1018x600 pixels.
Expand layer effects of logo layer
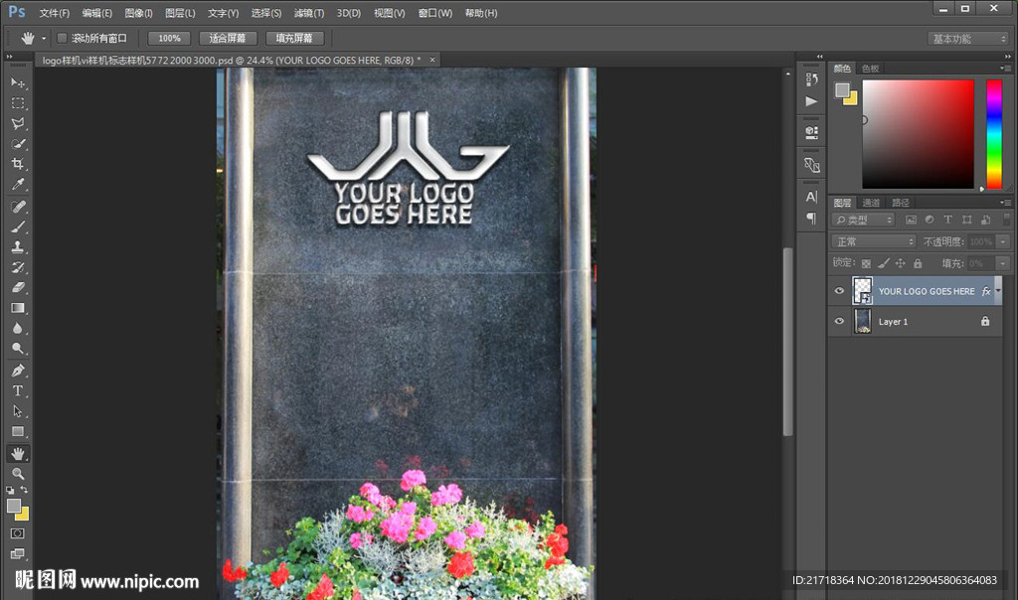(x=998, y=291)
